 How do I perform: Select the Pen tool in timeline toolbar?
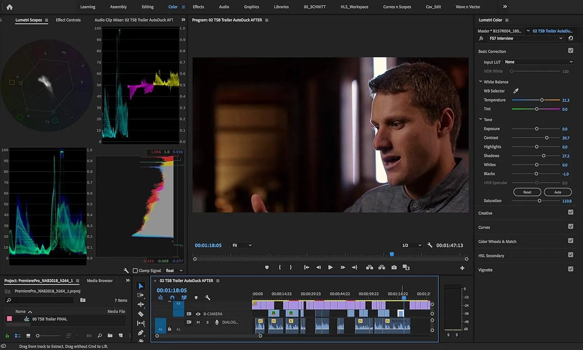pos(141,332)
